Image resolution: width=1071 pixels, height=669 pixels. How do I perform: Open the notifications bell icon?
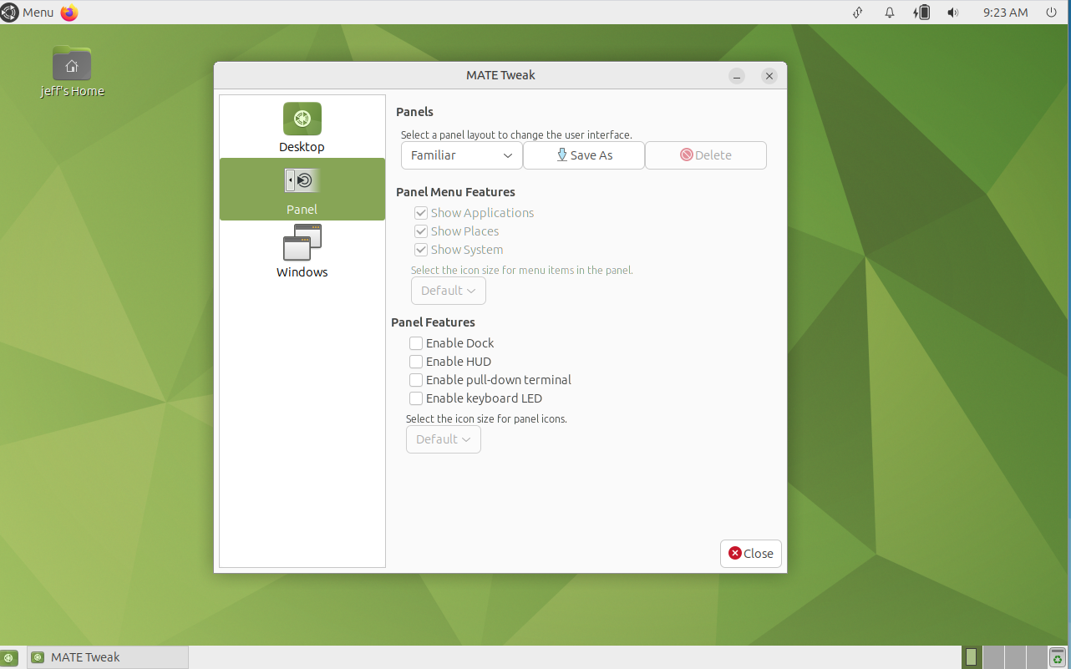pyautogui.click(x=890, y=13)
